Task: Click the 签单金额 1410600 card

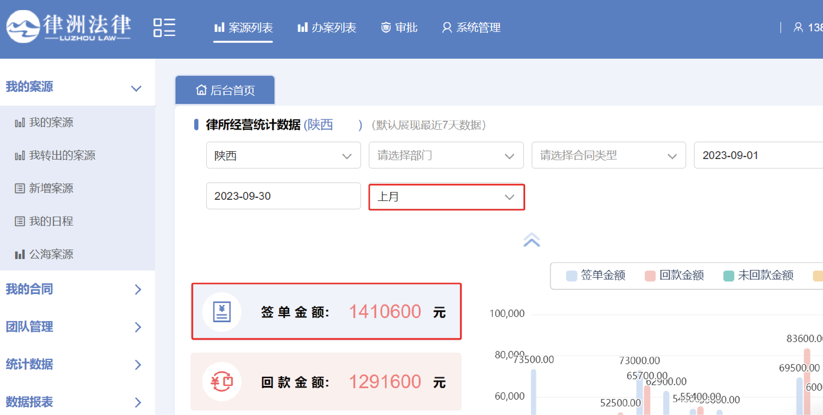Action: (326, 312)
